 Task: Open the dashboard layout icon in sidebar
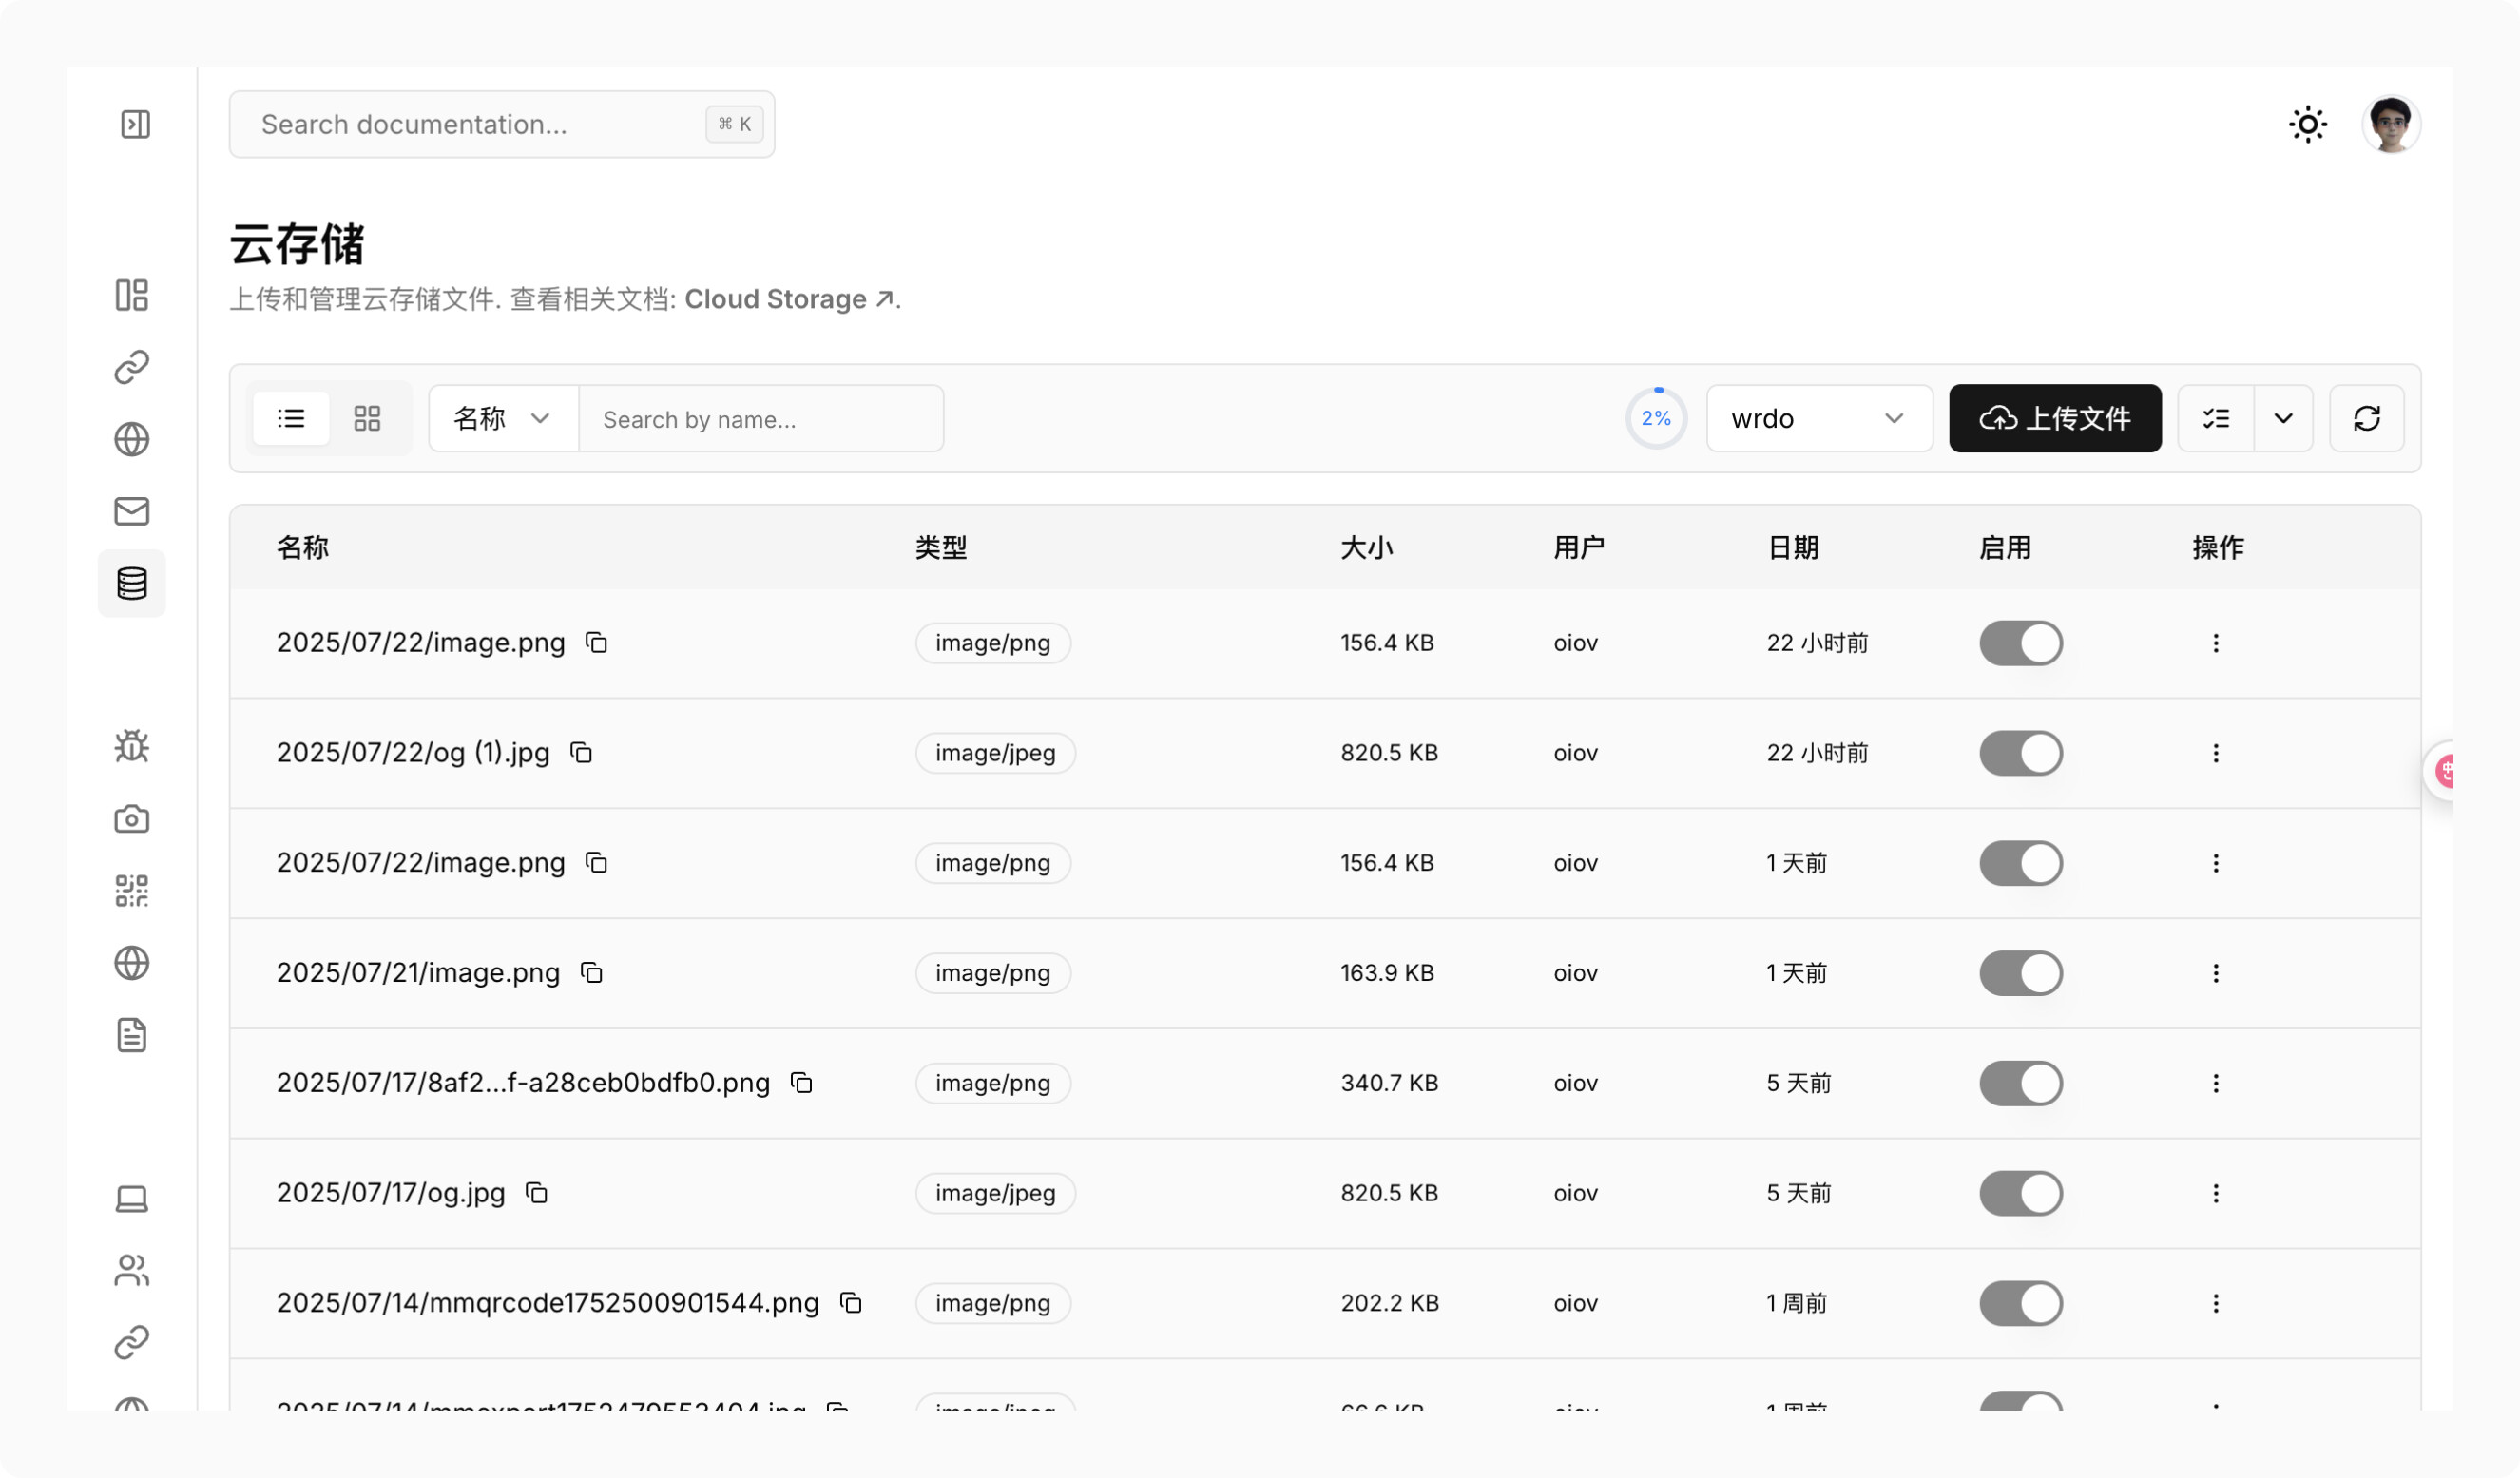(x=132, y=295)
